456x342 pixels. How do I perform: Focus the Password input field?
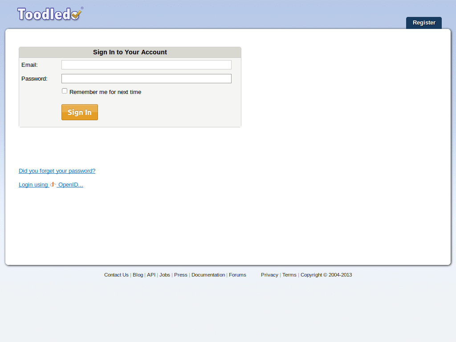point(146,78)
